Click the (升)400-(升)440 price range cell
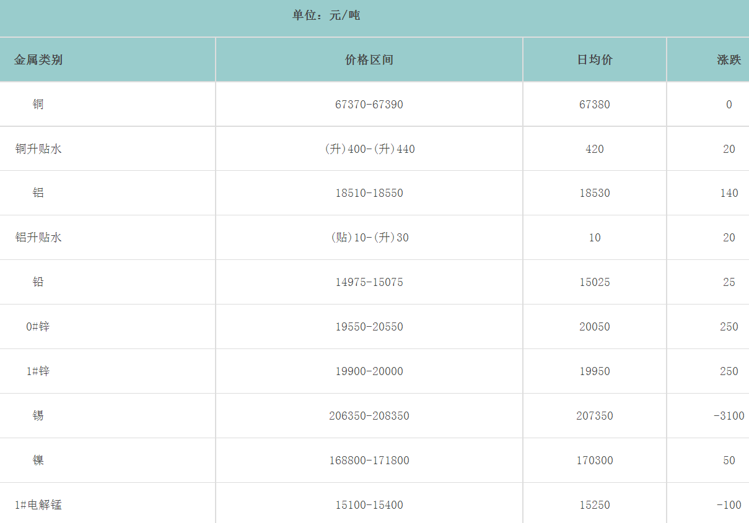The width and height of the screenshot is (749, 523). pyautogui.click(x=369, y=149)
